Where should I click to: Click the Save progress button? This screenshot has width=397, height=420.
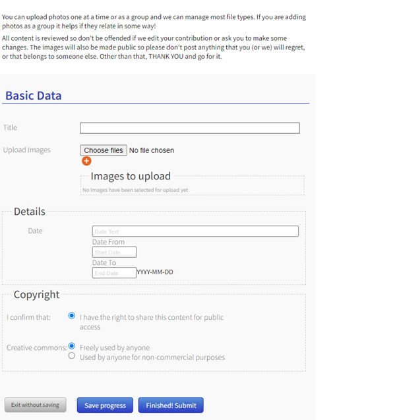(105, 405)
